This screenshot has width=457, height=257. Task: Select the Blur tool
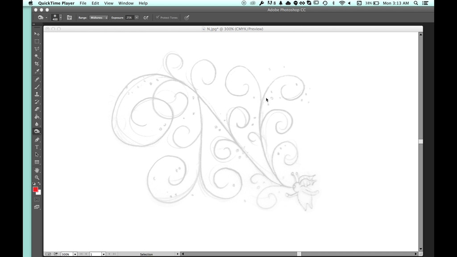37,124
